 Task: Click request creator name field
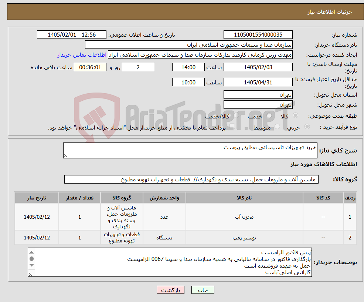coord(200,55)
